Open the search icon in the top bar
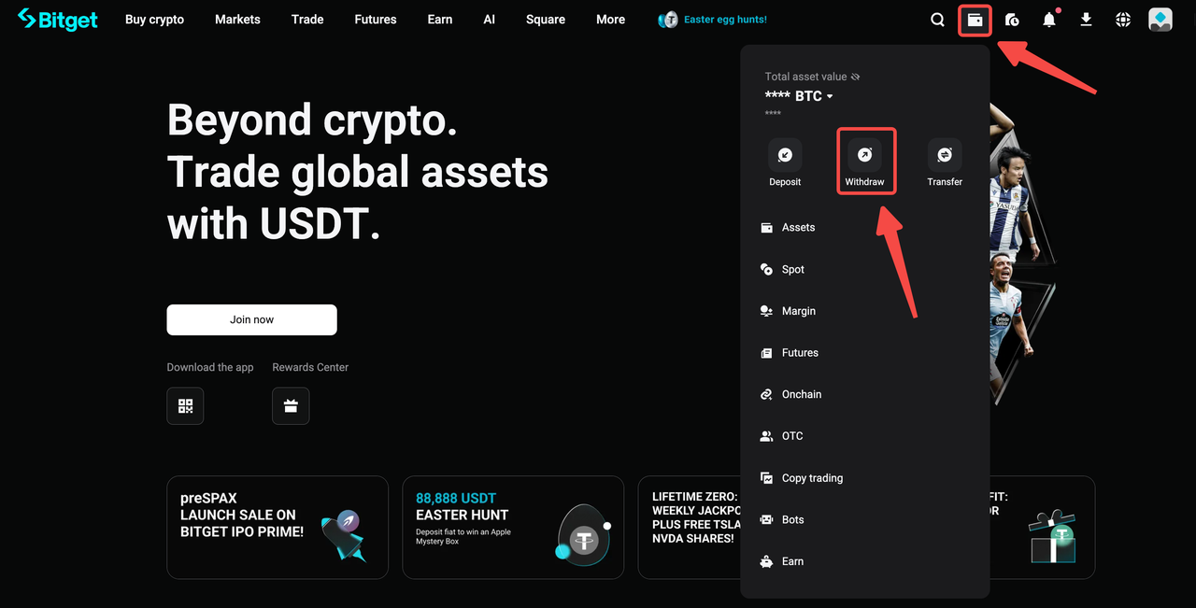The height and width of the screenshot is (608, 1196). point(937,19)
